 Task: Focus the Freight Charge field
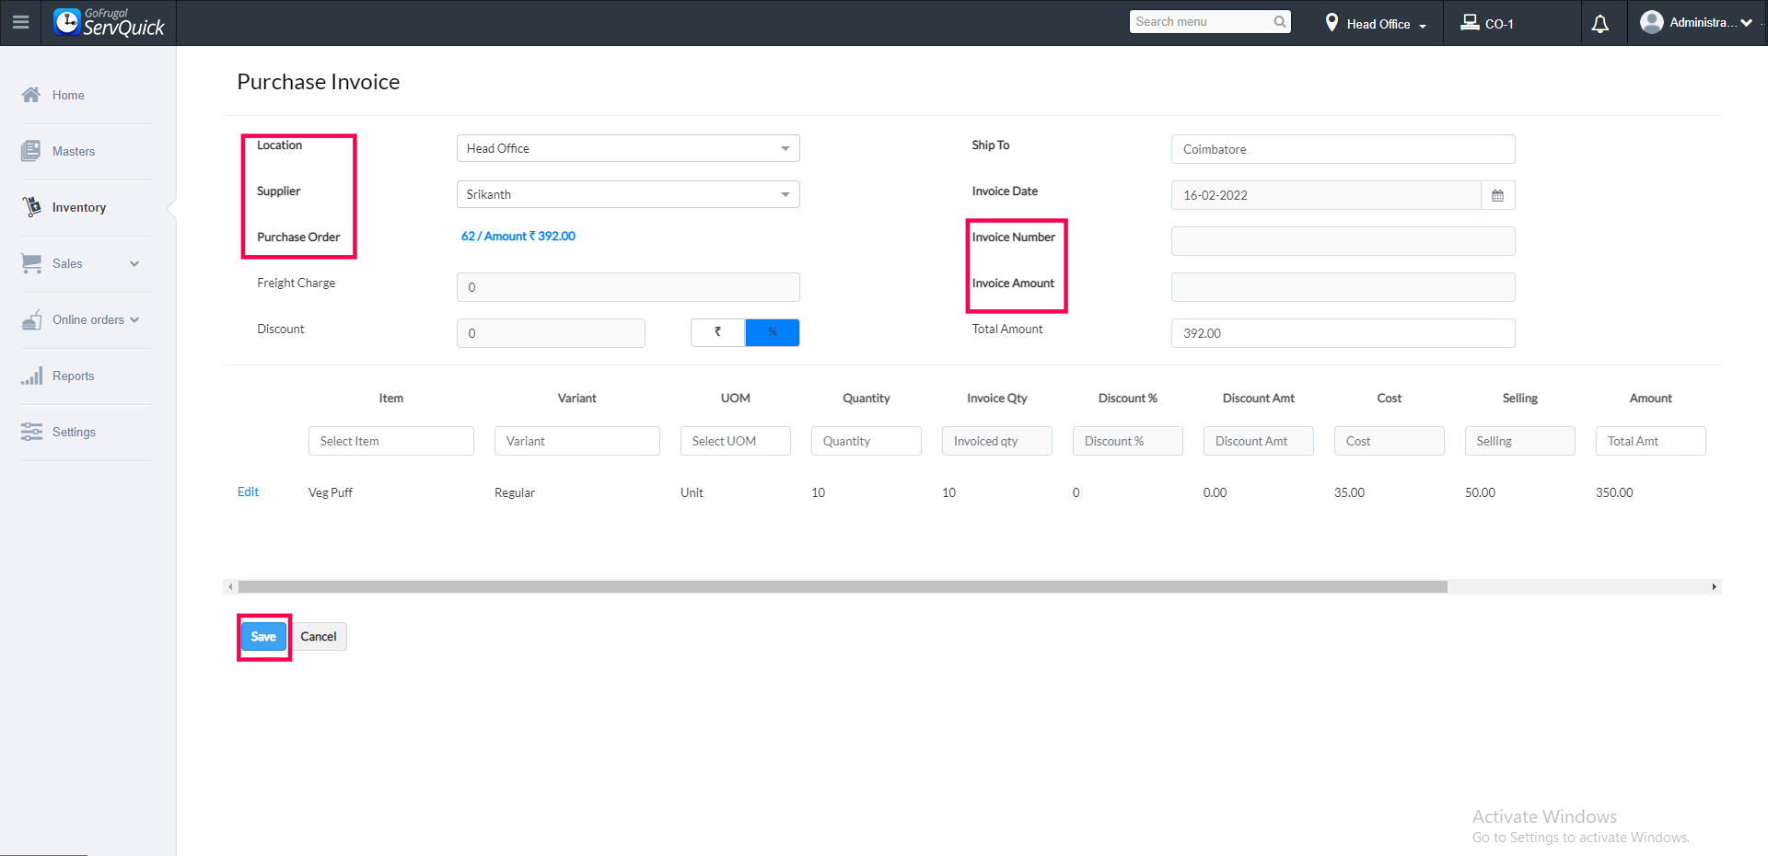coord(628,287)
